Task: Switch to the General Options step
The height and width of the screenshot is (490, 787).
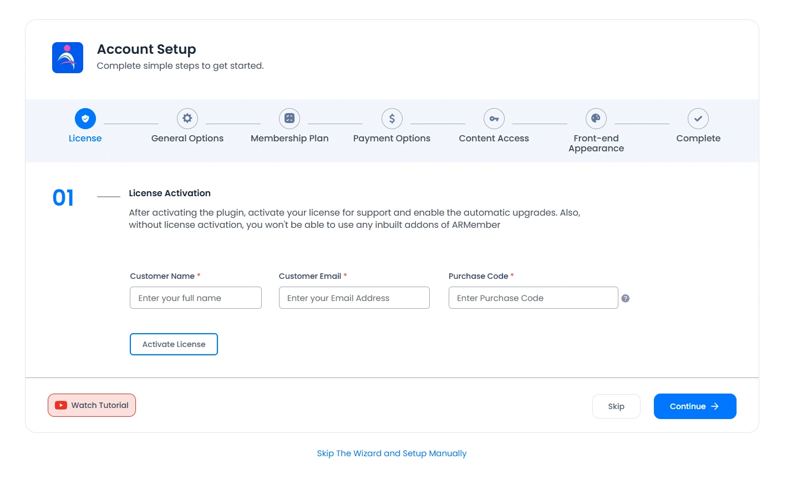Action: pyautogui.click(x=187, y=138)
